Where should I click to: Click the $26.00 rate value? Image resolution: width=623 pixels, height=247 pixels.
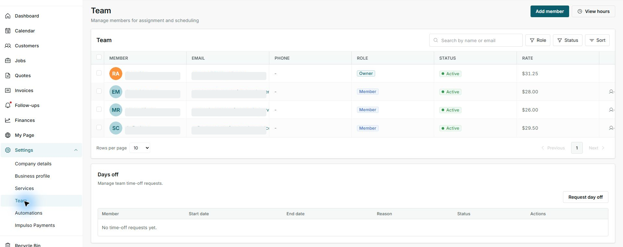(x=530, y=110)
